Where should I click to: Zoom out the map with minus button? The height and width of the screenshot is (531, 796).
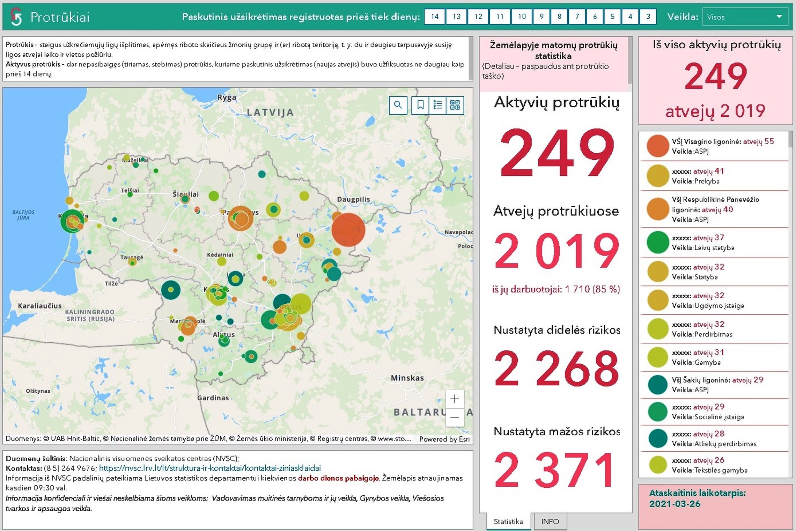pos(455,417)
